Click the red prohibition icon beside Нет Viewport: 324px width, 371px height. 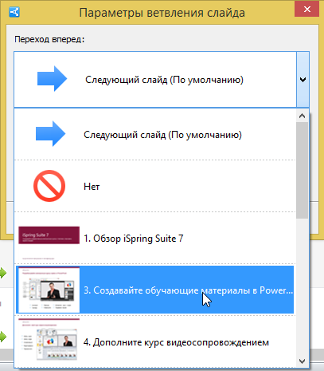point(49,186)
